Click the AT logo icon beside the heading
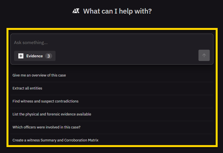The height and width of the screenshot is (153, 223). pos(76,11)
